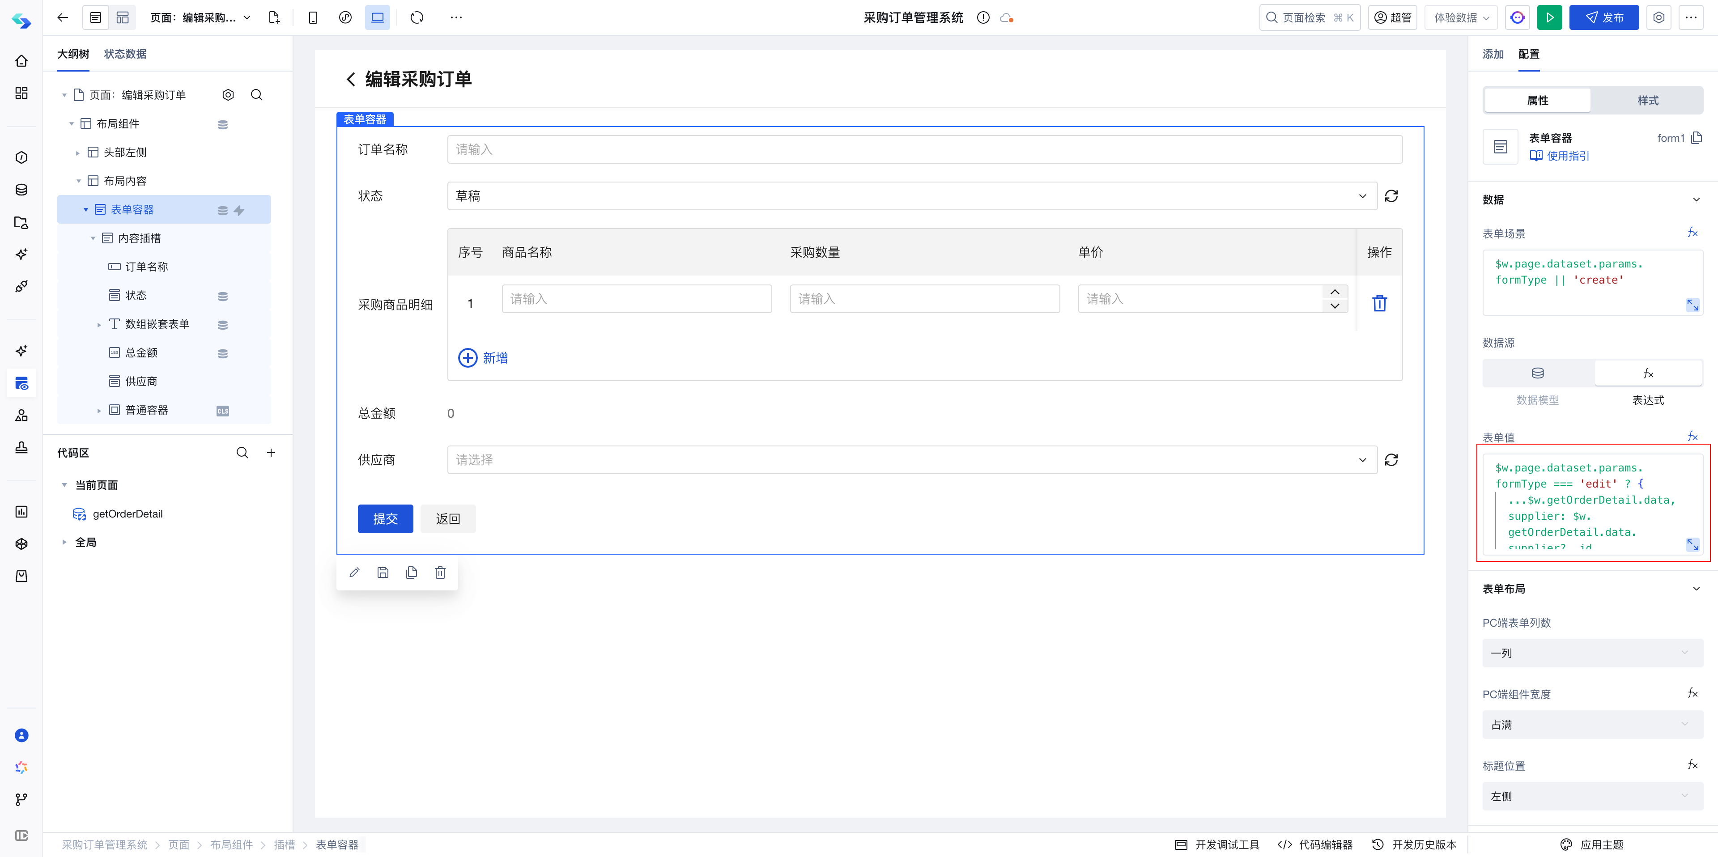Open 代码编辑器 in bottom bar

tap(1315, 844)
